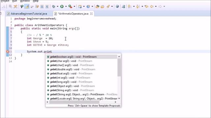Choose print(double arg0) proposal
Screen dimensions: 211x118
point(82,69)
